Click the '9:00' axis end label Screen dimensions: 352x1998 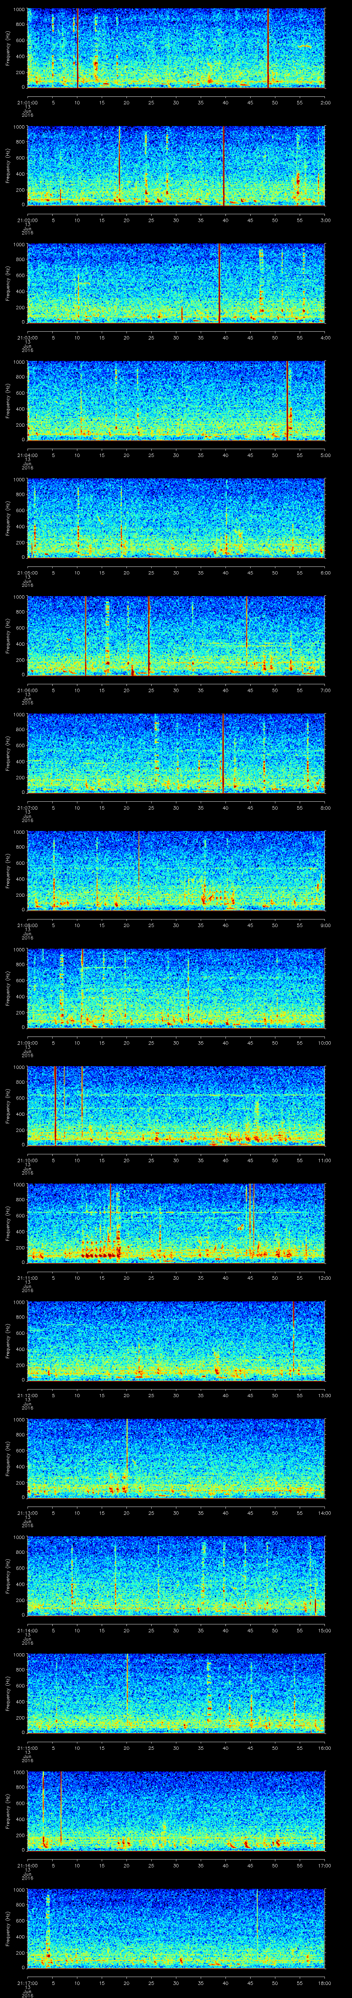tap(325, 925)
